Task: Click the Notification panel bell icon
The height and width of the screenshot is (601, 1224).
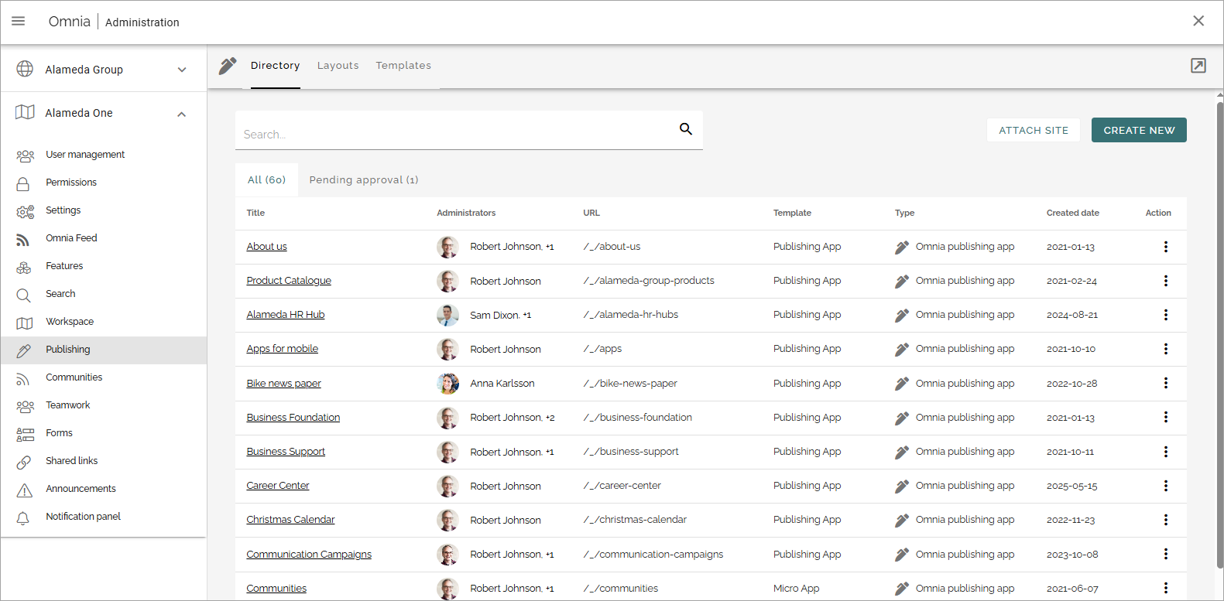Action: click(x=23, y=517)
